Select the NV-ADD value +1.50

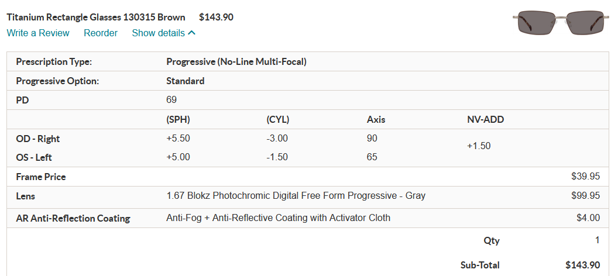point(479,146)
